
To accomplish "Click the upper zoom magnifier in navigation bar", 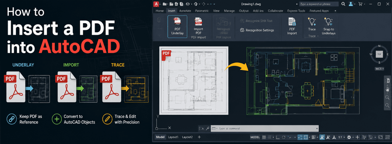I will click(x=387, y=97).
